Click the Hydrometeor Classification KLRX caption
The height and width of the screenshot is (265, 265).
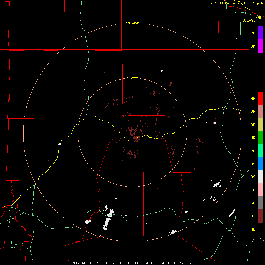tap(134, 263)
